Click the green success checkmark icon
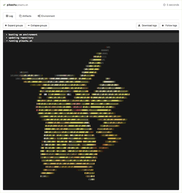This screenshot has height=193, width=182. [x=4, y=5]
